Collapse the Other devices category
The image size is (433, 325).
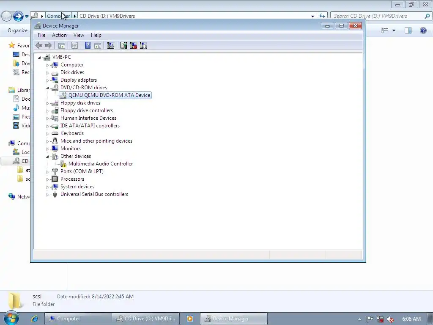coord(47,157)
